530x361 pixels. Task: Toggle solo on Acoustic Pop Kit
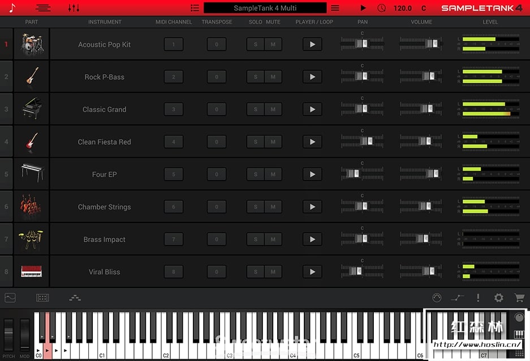click(x=256, y=44)
